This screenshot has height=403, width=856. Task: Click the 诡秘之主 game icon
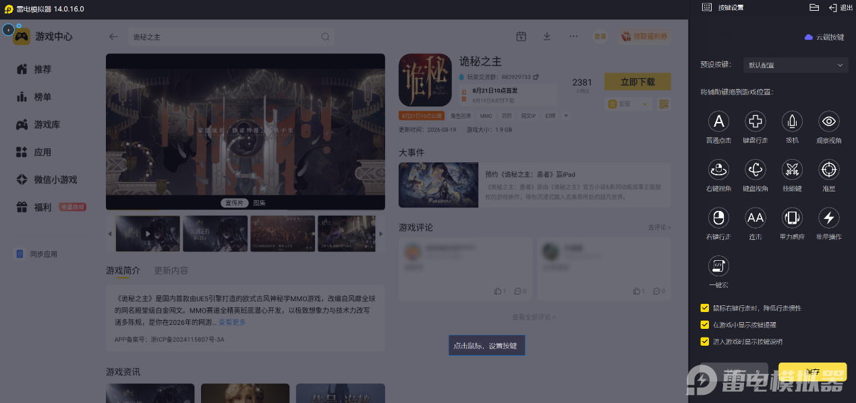coord(425,80)
